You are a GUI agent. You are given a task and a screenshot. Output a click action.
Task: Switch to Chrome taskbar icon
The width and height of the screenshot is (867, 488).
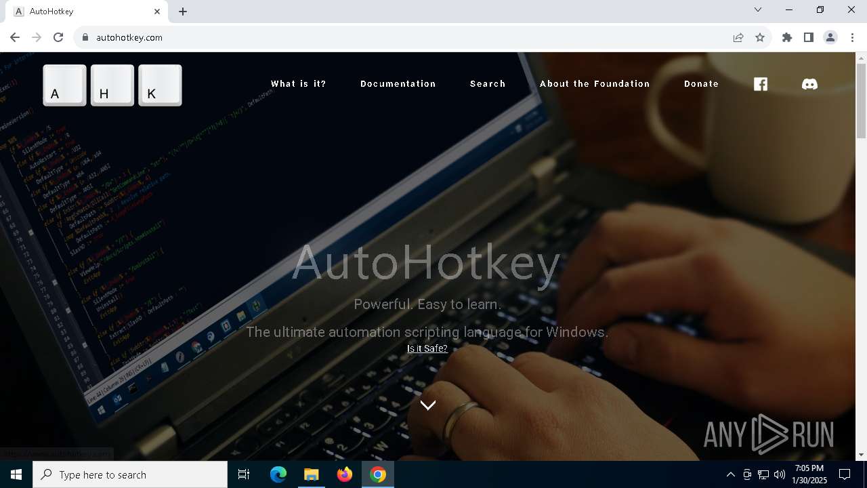tap(378, 474)
